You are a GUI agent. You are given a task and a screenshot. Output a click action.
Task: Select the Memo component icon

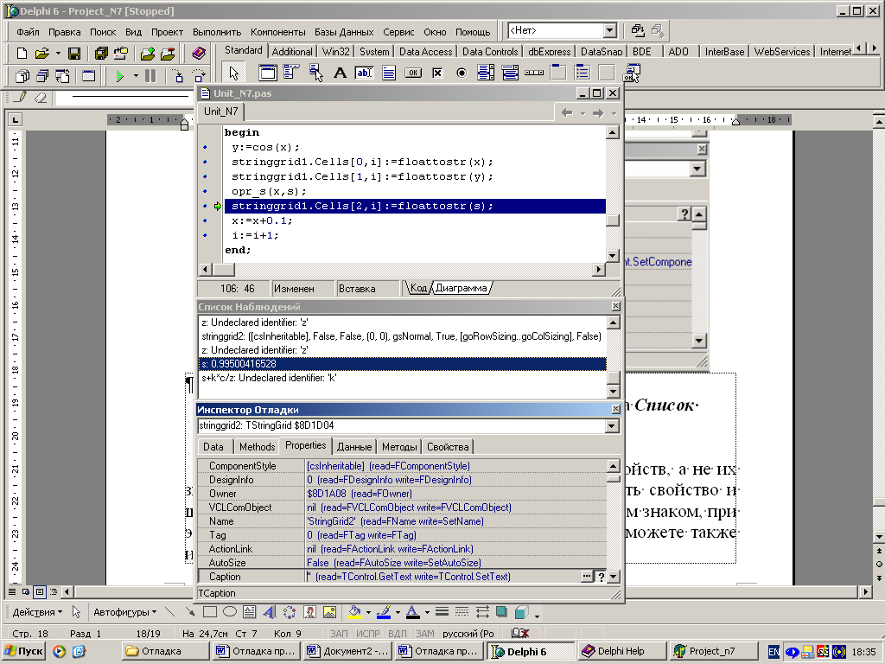point(388,73)
